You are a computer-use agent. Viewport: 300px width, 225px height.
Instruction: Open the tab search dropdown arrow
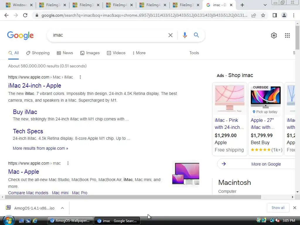click(265, 5)
